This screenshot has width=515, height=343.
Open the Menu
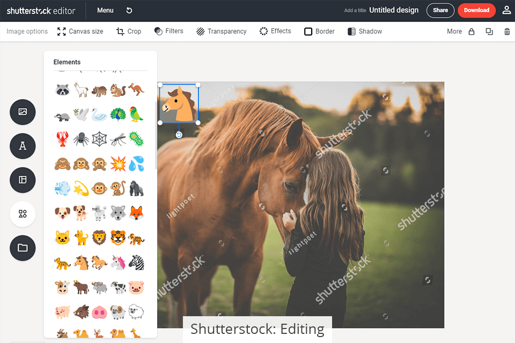(x=105, y=11)
